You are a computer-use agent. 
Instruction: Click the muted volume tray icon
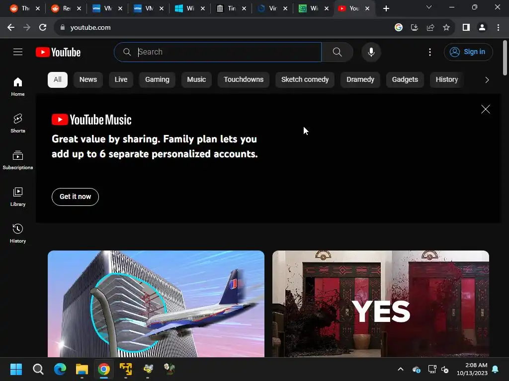coord(445,369)
